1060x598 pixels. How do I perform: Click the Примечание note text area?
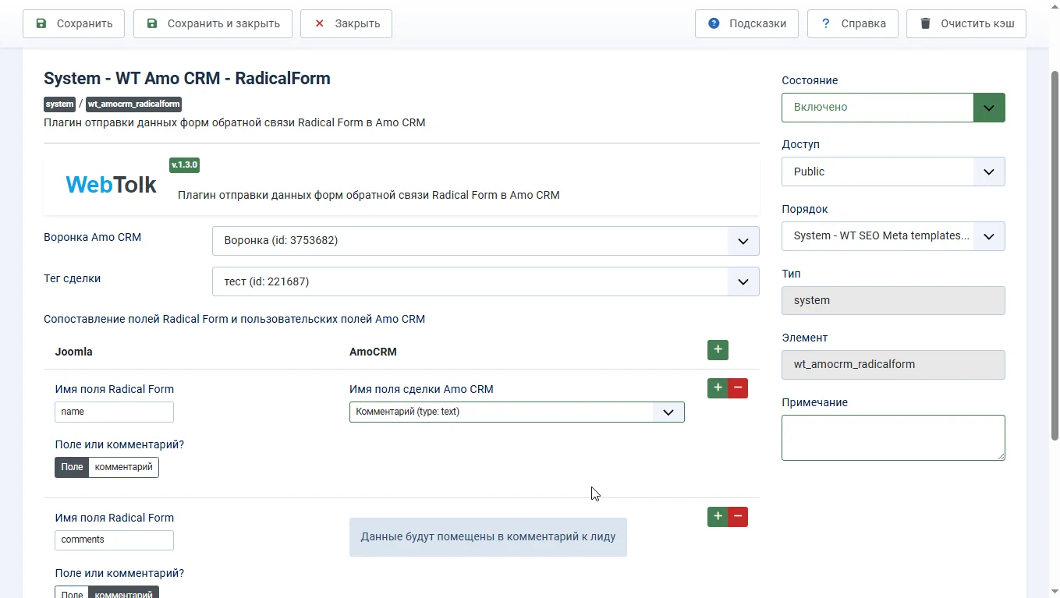pos(892,437)
